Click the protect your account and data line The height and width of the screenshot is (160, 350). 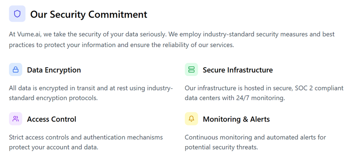53,147
